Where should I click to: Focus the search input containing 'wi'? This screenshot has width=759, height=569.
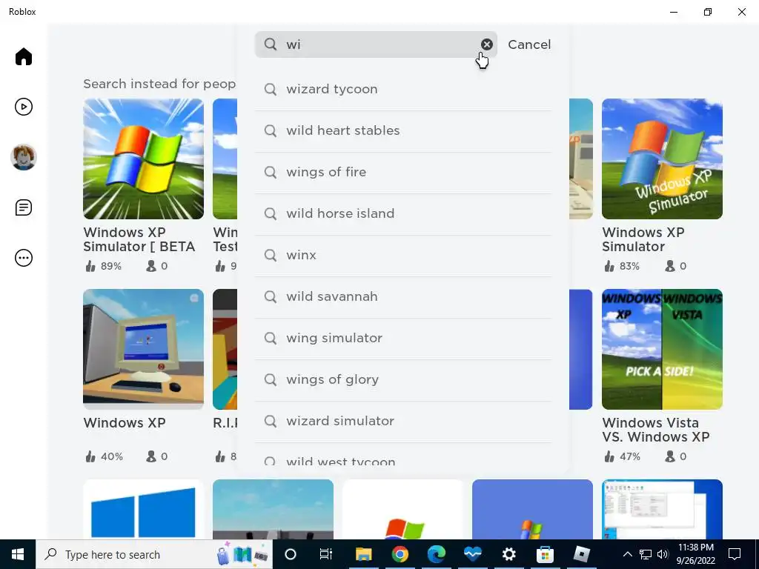376,44
